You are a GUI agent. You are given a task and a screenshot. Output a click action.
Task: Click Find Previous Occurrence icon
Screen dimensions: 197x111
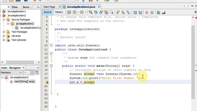pos(96,12)
